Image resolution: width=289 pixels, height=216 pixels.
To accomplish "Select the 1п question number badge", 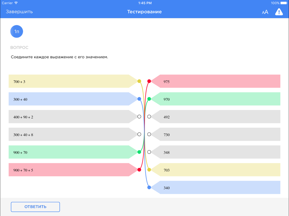I will (16, 31).
